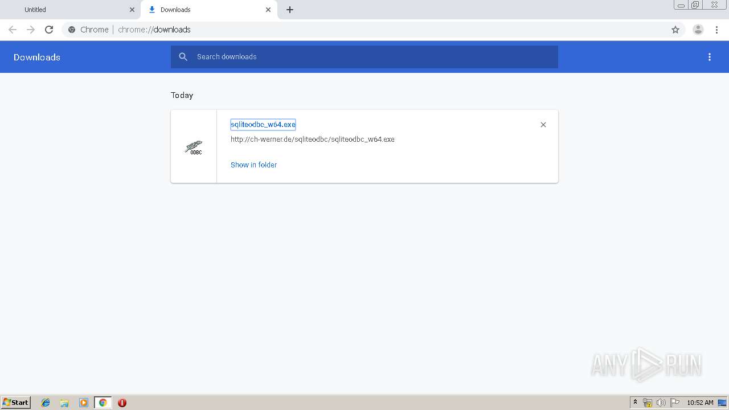Image resolution: width=729 pixels, height=410 pixels.
Task: Click Show in folder
Action: [253, 165]
